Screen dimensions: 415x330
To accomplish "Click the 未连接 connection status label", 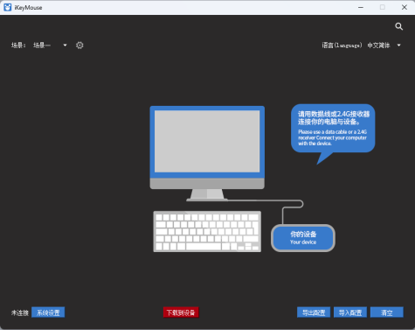I will [x=20, y=312].
